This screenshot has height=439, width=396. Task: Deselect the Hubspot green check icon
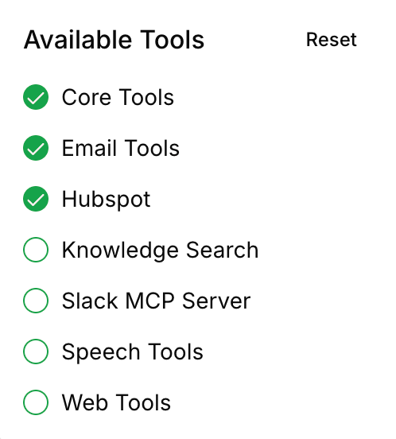click(x=36, y=199)
